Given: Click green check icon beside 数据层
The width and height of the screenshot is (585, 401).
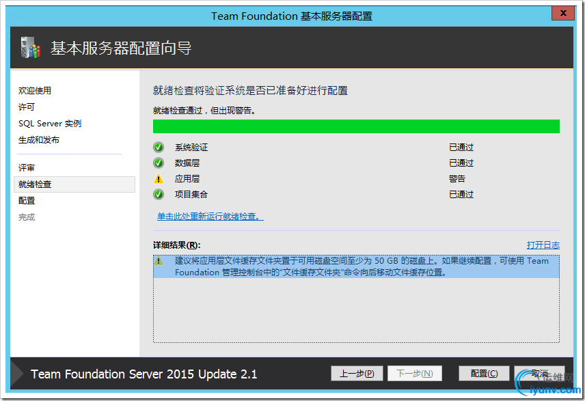Looking at the screenshot, I should coord(159,163).
